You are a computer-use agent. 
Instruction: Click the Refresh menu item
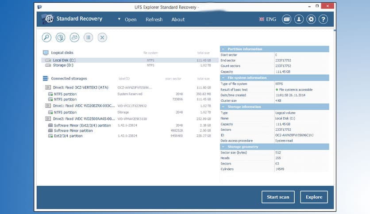(154, 19)
